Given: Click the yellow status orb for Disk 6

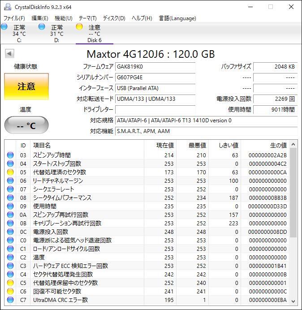Looking at the screenshot, I should 79,26.
